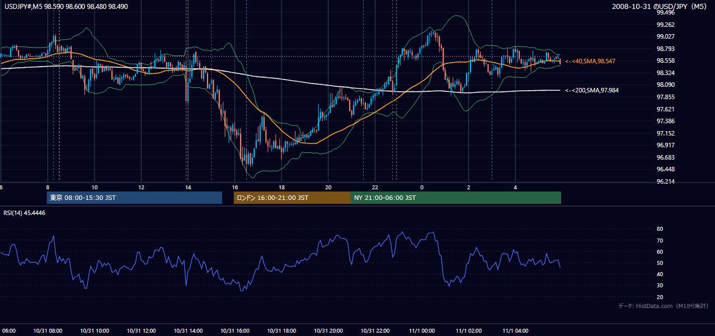Click the 98.324 price axis label
Viewport: 715px width, 336px height.
coord(665,73)
